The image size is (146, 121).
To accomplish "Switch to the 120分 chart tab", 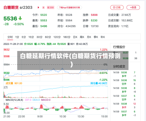I will tap(57, 37).
